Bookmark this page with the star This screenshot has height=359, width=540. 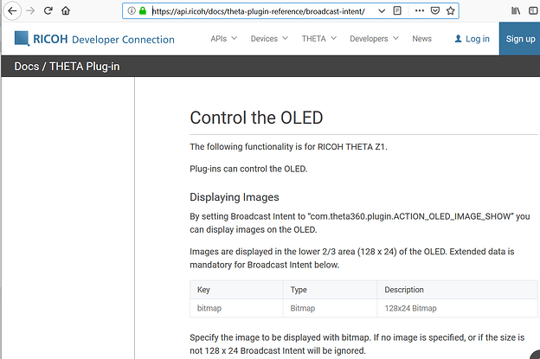(451, 12)
